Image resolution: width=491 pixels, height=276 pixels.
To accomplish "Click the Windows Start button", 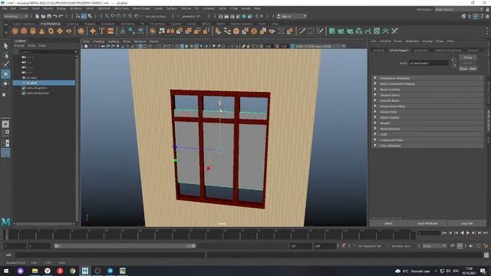I will click(x=6, y=271).
